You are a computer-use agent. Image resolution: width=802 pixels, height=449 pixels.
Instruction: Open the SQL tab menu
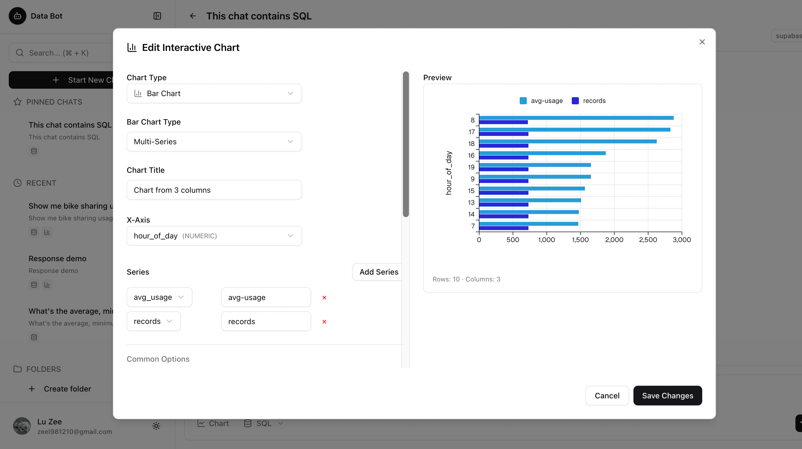tap(263, 423)
